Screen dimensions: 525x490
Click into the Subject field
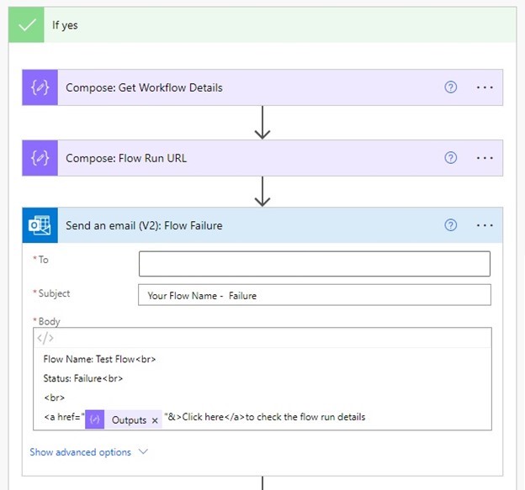[315, 295]
